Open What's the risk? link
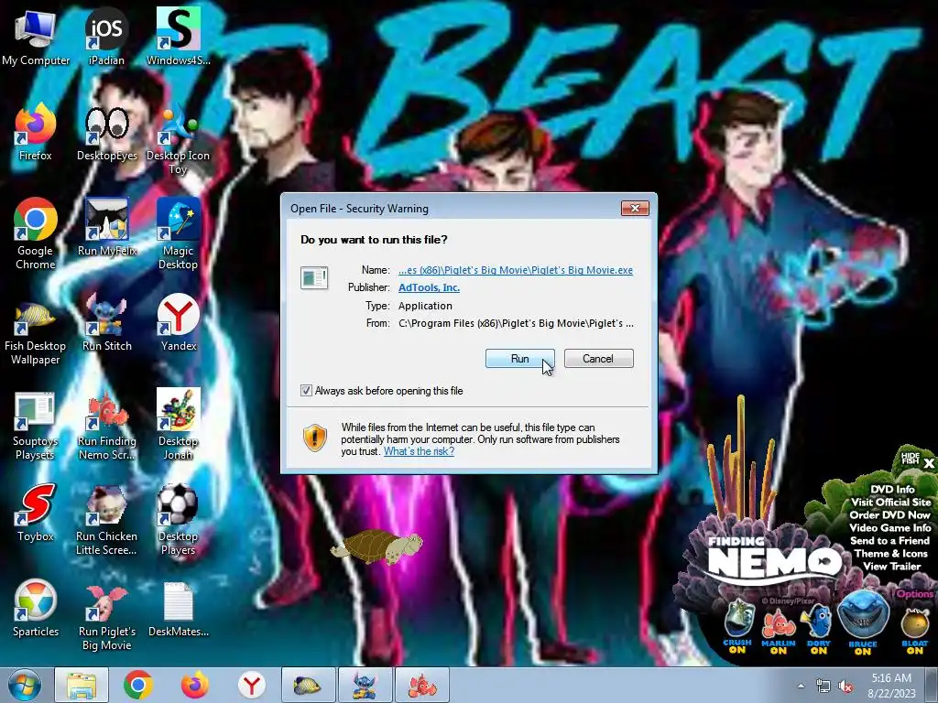The image size is (938, 703). 419,451
